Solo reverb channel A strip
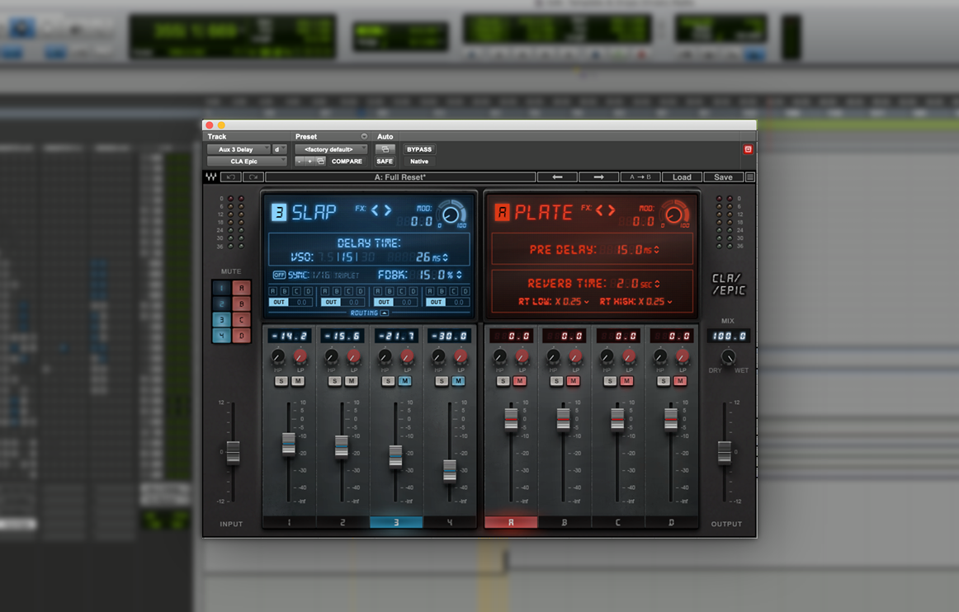 pyautogui.click(x=503, y=381)
